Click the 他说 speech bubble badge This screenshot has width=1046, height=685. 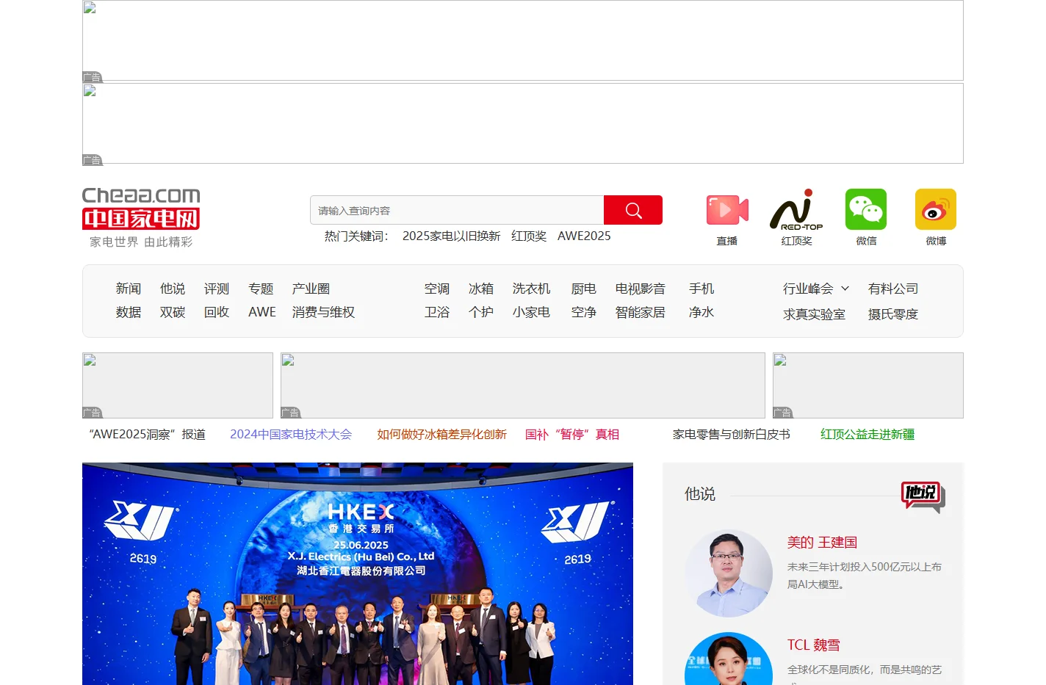tap(923, 497)
